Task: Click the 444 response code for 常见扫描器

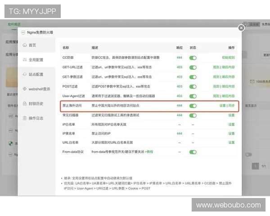Action: [x=180, y=115]
